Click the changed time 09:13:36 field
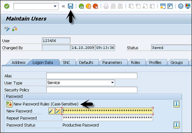The image size is (192, 133). 105,48
